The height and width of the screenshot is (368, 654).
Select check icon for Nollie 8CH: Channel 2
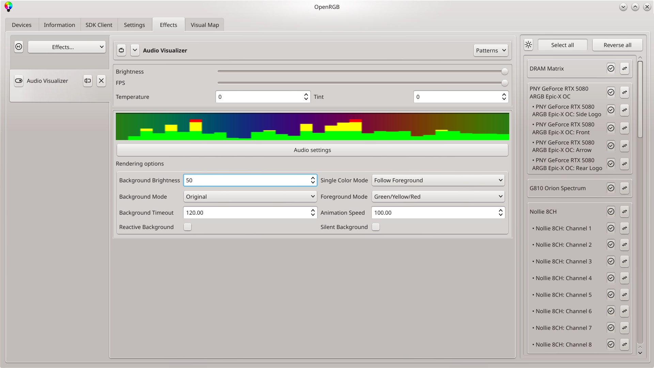[x=611, y=245]
